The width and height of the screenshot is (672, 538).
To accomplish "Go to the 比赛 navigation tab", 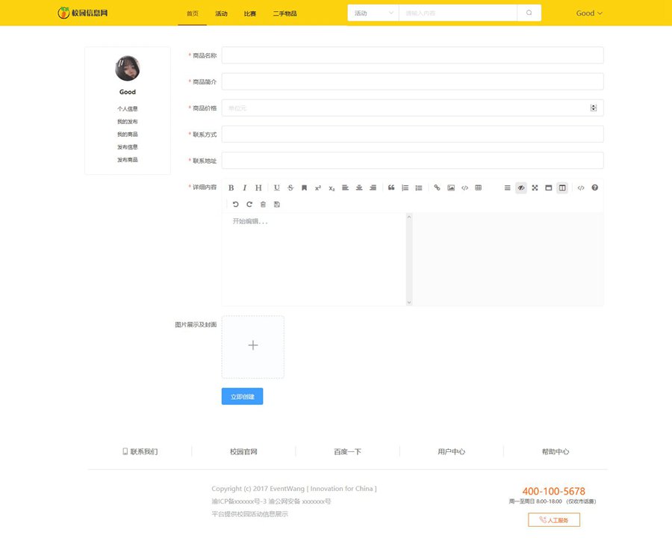I will (x=250, y=13).
